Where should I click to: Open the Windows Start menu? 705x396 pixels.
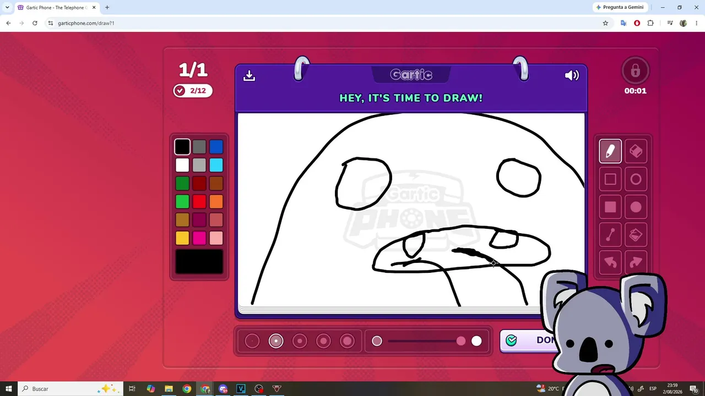coord(9,389)
